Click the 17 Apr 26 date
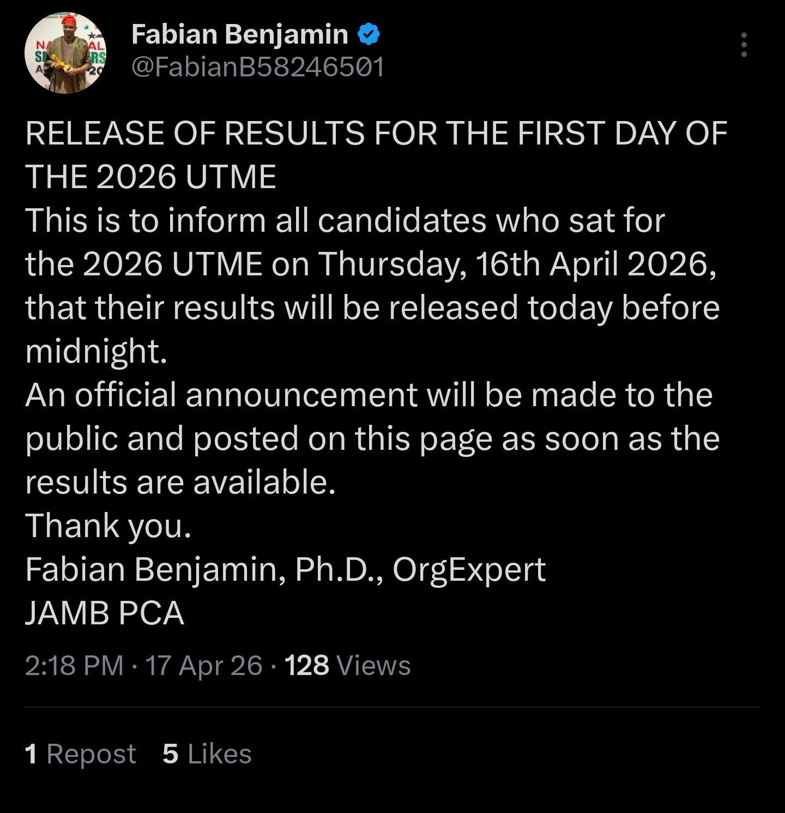 (204, 666)
